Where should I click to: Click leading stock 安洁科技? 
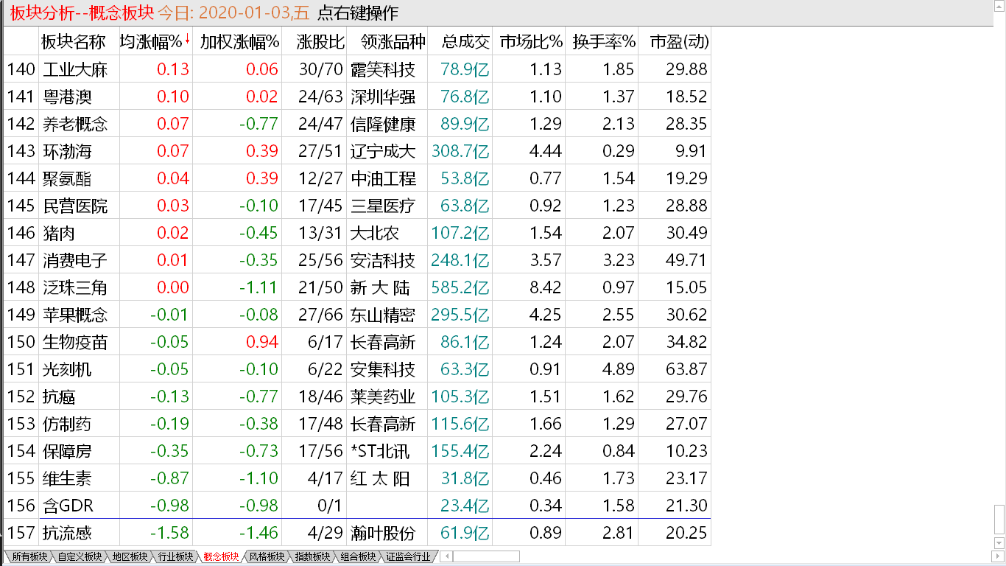point(383,260)
